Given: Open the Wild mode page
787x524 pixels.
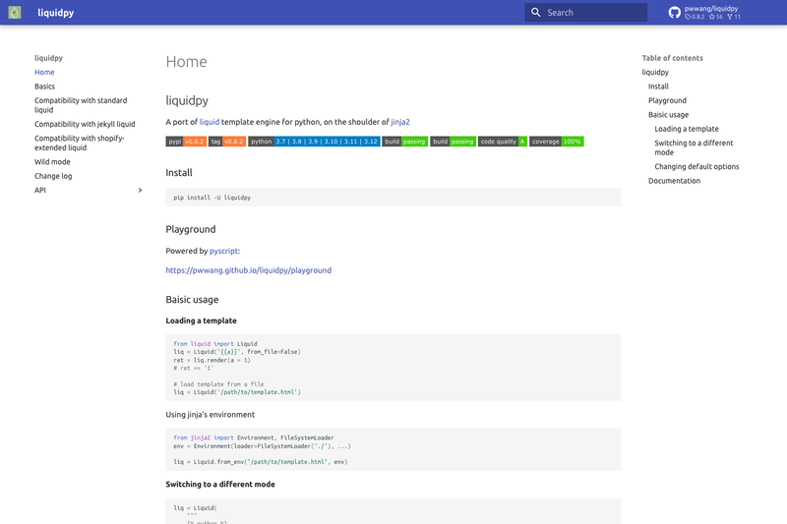Looking at the screenshot, I should tap(52, 162).
